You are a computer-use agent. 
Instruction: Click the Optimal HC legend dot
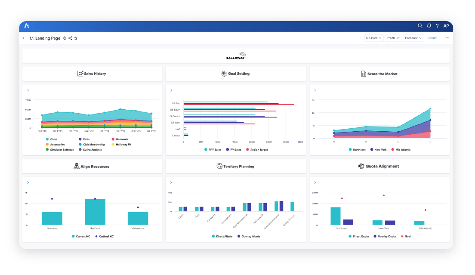[96, 236]
